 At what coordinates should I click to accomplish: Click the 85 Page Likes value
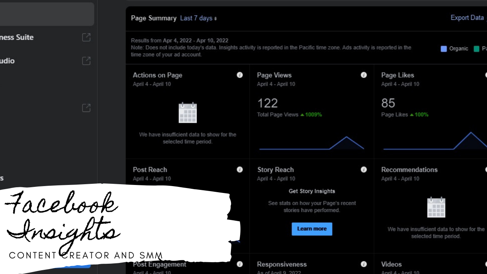point(388,103)
